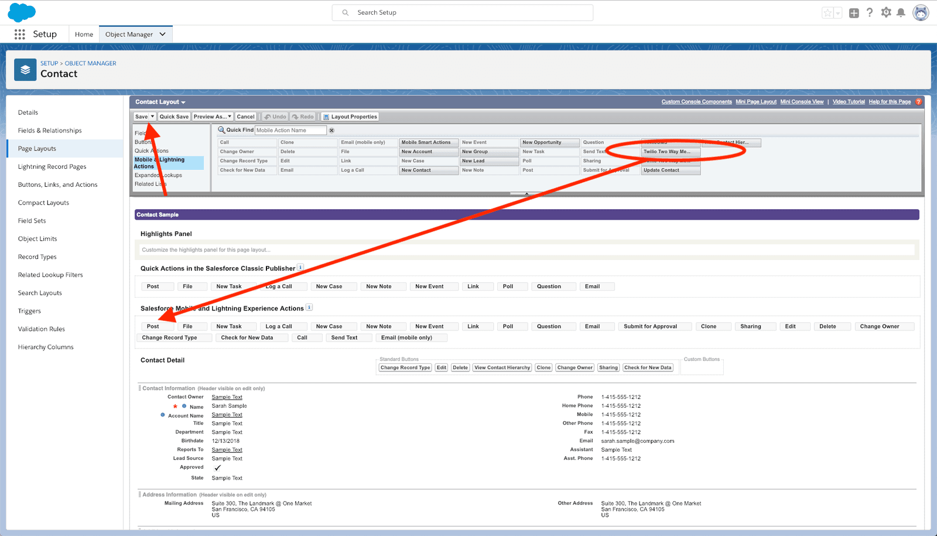Image resolution: width=937 pixels, height=536 pixels.
Task: Click inside the Search Setup field
Action: coord(463,12)
